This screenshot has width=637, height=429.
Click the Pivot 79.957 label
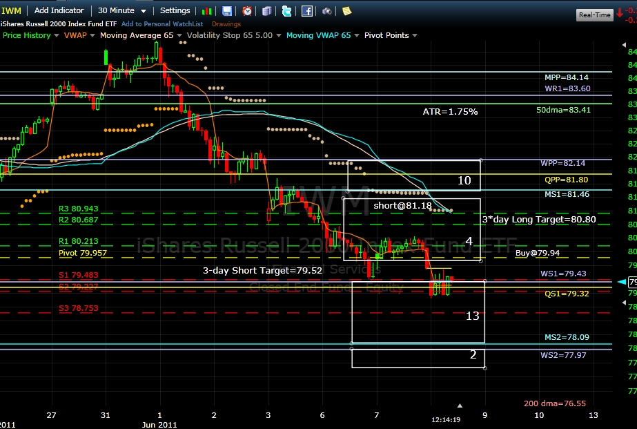(x=83, y=253)
